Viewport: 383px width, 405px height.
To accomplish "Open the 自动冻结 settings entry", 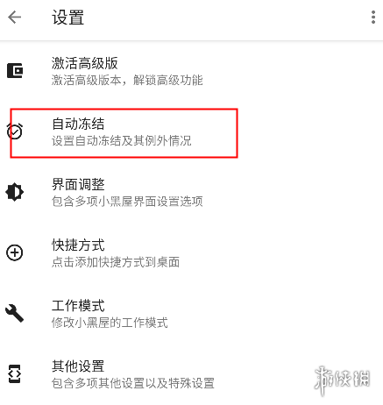I will [x=191, y=131].
